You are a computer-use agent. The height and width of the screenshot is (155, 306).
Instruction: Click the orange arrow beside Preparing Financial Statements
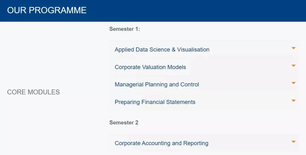[294, 101]
